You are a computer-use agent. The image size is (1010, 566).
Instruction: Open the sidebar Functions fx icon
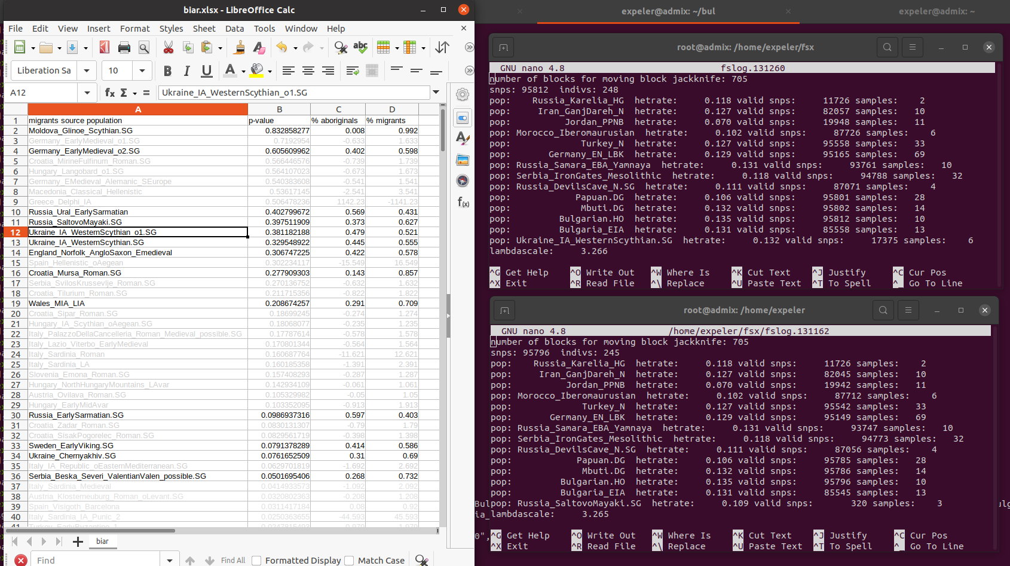point(463,202)
